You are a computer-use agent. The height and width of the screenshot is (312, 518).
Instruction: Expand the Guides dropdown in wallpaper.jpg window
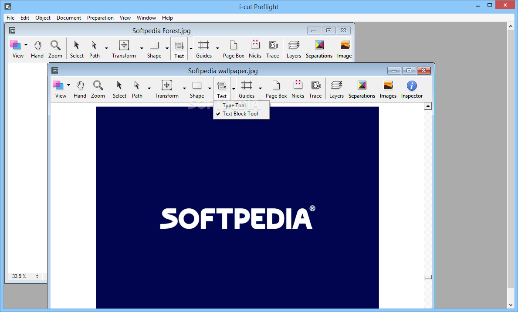coord(261,88)
